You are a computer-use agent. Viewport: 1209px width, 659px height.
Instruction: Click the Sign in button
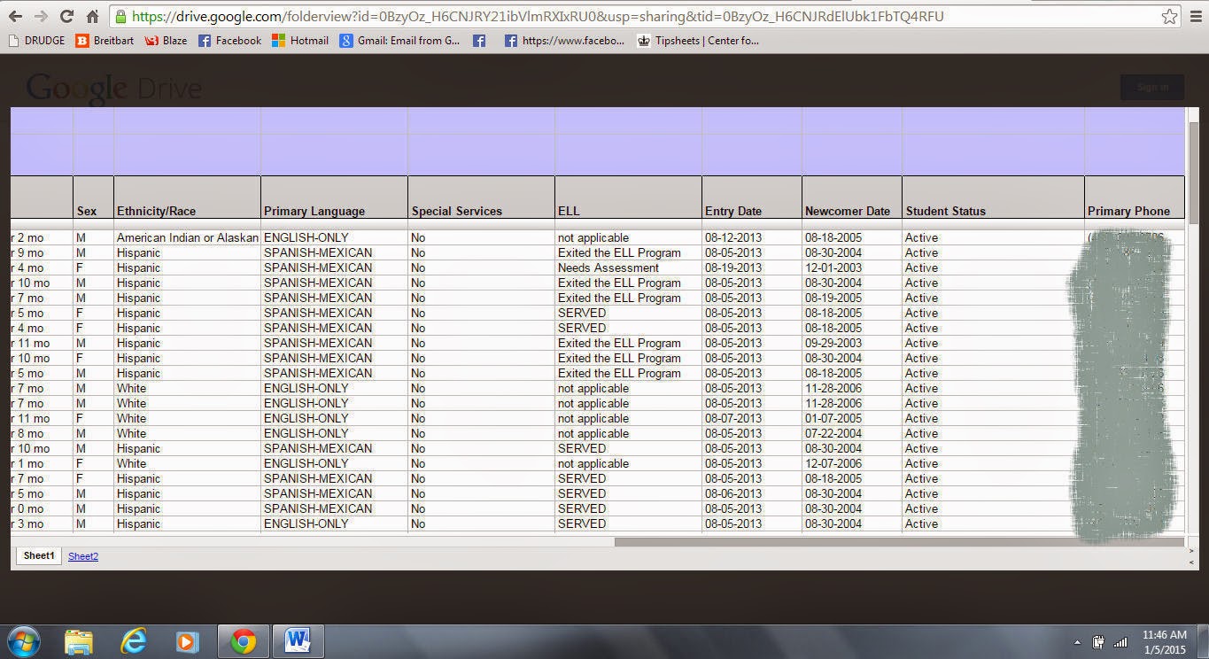1152,87
